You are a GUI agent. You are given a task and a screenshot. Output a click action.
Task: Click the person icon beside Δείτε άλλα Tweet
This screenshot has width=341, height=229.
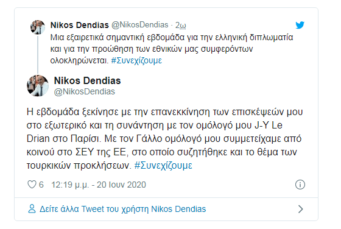(x=32, y=209)
